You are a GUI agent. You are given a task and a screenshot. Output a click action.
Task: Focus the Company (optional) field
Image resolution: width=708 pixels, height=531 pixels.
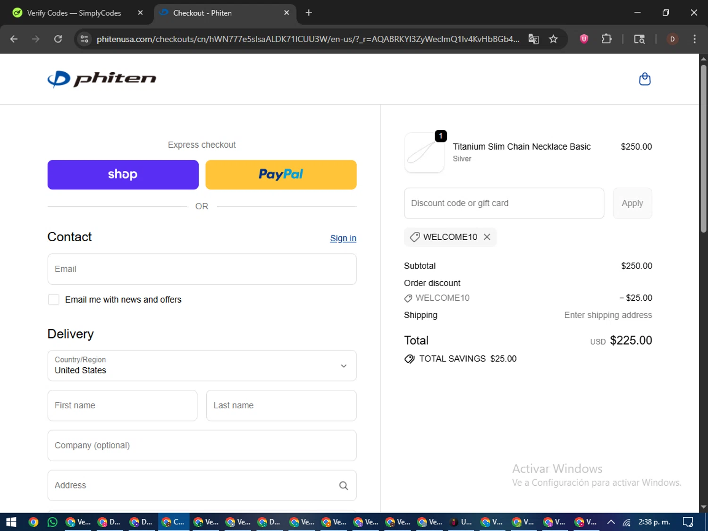pos(202,446)
